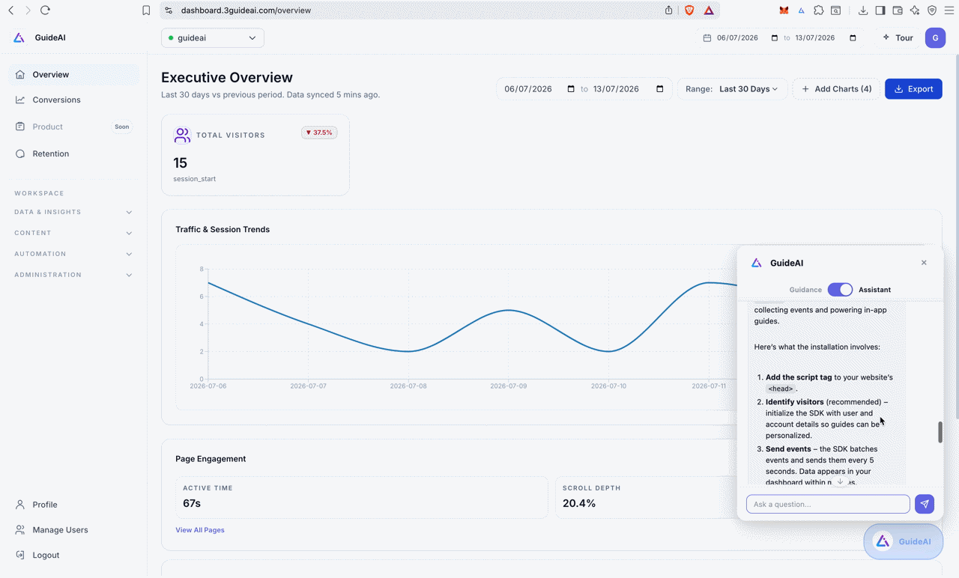This screenshot has width=959, height=578.
Task: Open browser downloads
Action: (x=863, y=10)
